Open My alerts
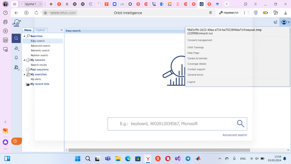This screenshot has height=164, width=291. point(36,79)
